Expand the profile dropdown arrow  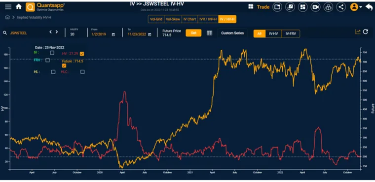pos(361,7)
